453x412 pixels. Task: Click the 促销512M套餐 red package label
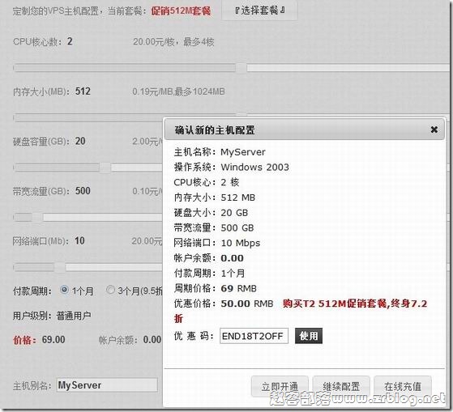tap(181, 11)
